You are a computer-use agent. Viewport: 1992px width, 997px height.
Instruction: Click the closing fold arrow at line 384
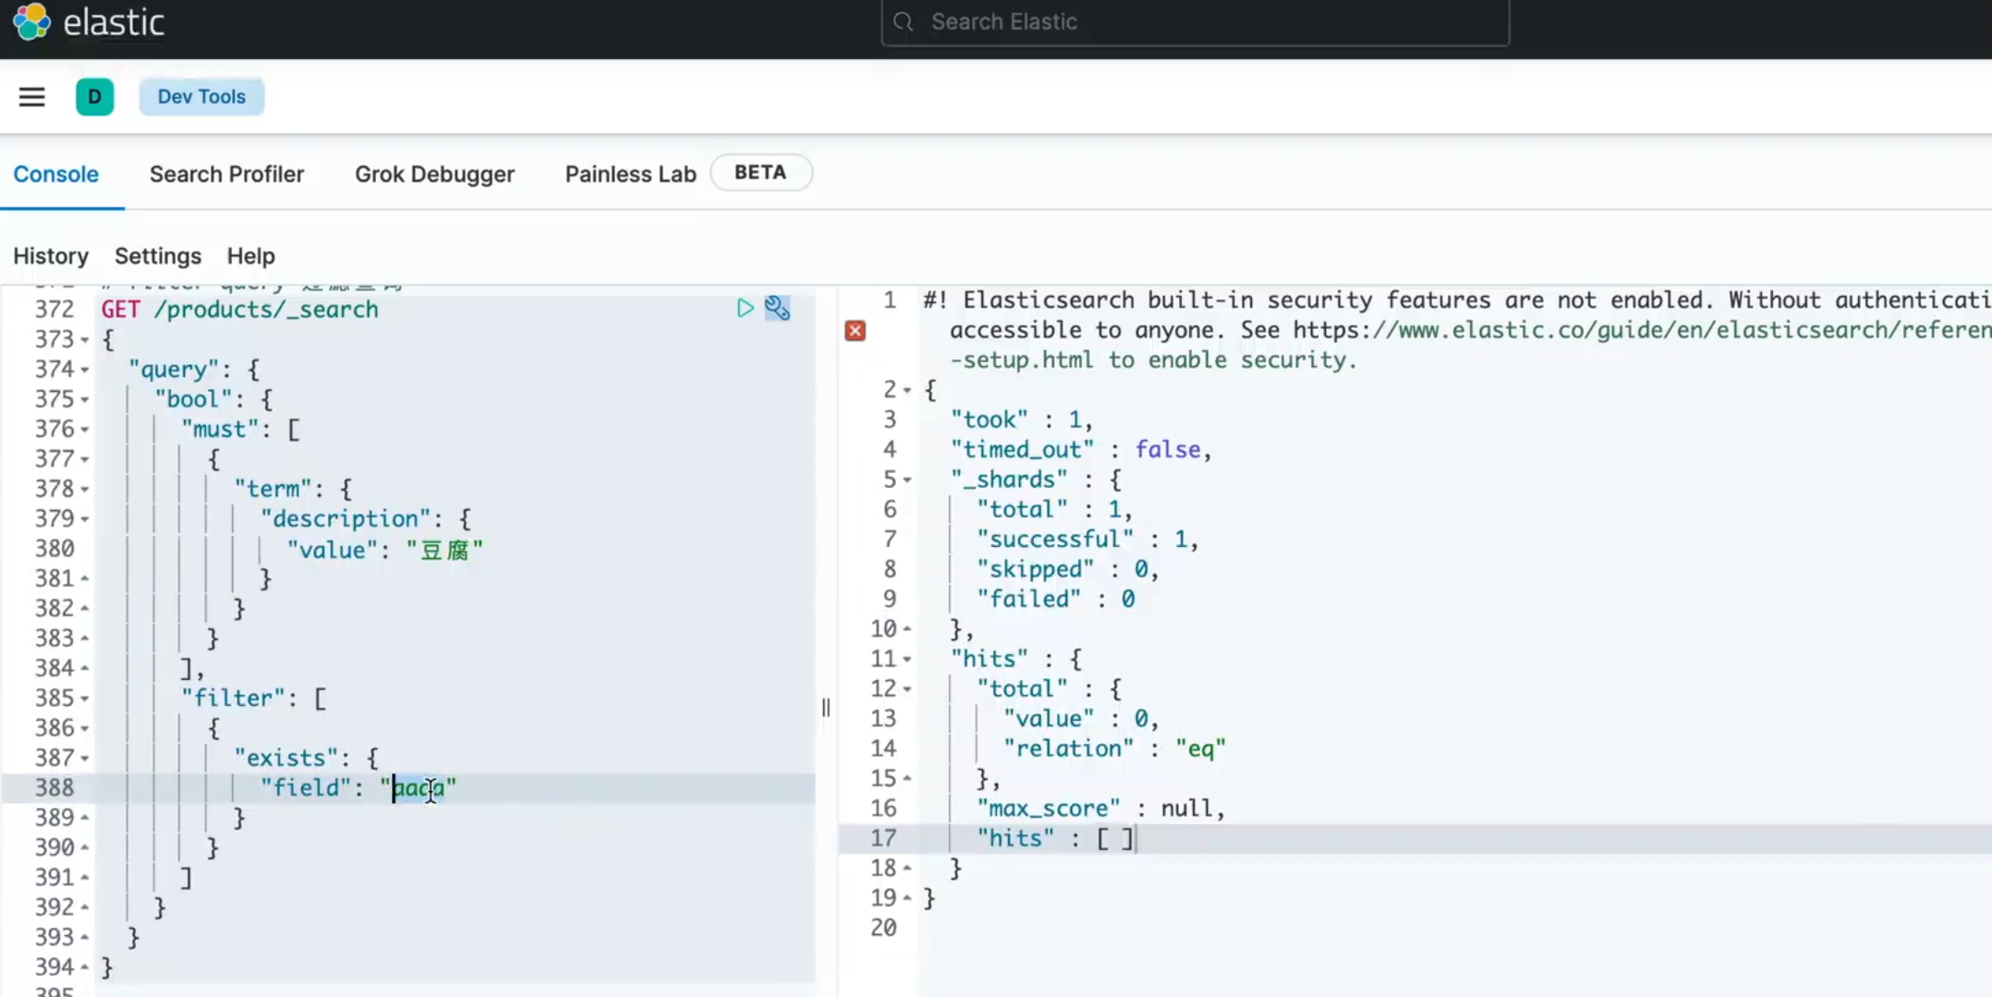[85, 668]
